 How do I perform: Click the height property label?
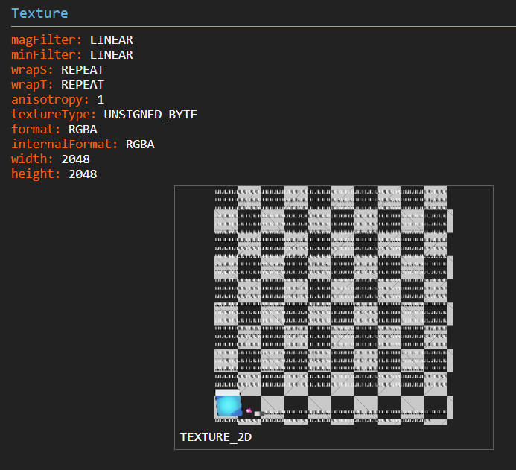pyautogui.click(x=36, y=174)
